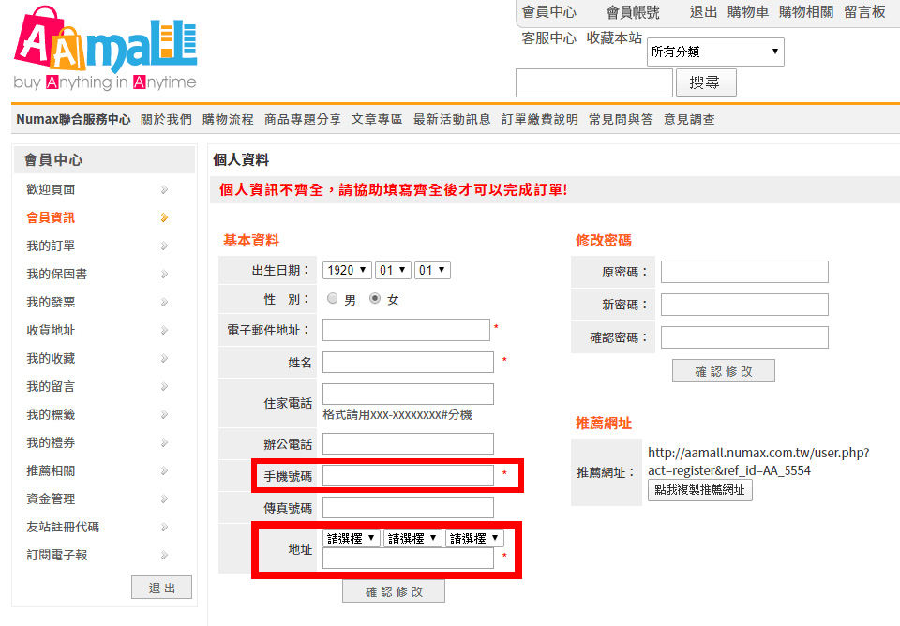Click the 傳真號碼 input field
Screen dimensions: 900x626
click(x=408, y=508)
